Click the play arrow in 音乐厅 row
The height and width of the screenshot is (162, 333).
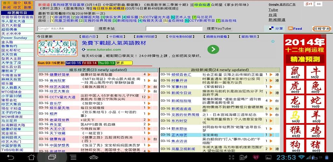[x=149, y=103]
